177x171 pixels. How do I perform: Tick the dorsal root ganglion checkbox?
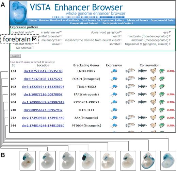[120, 32]
